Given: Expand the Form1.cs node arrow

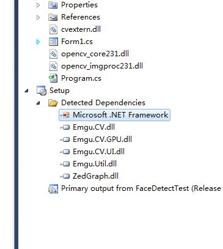Looking at the screenshot, I should click(38, 42).
